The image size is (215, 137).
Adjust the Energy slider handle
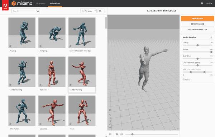point(197,45)
